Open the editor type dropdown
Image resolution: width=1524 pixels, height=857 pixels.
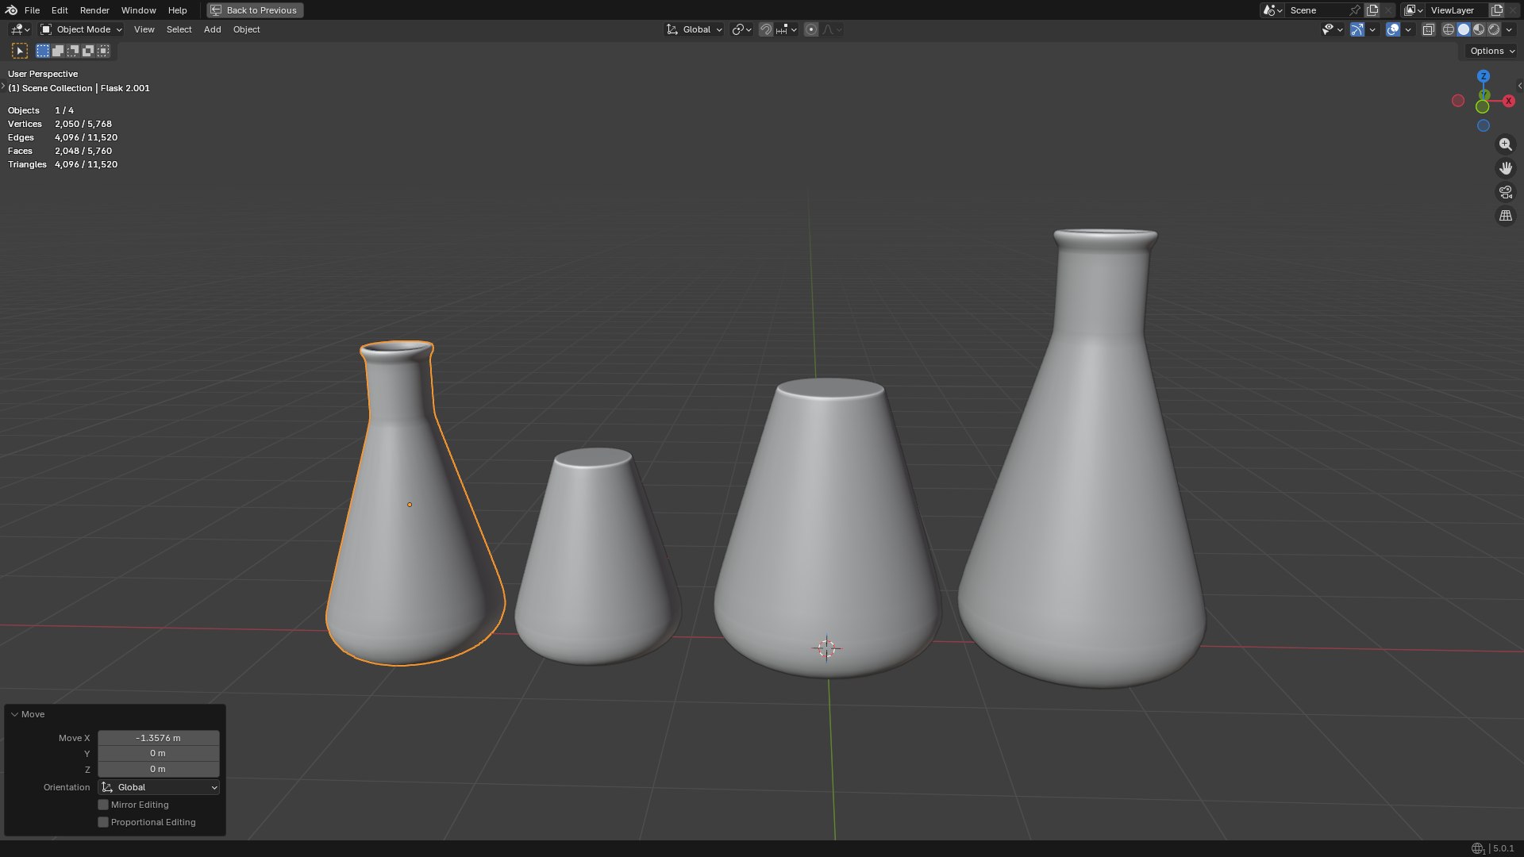pos(20,29)
